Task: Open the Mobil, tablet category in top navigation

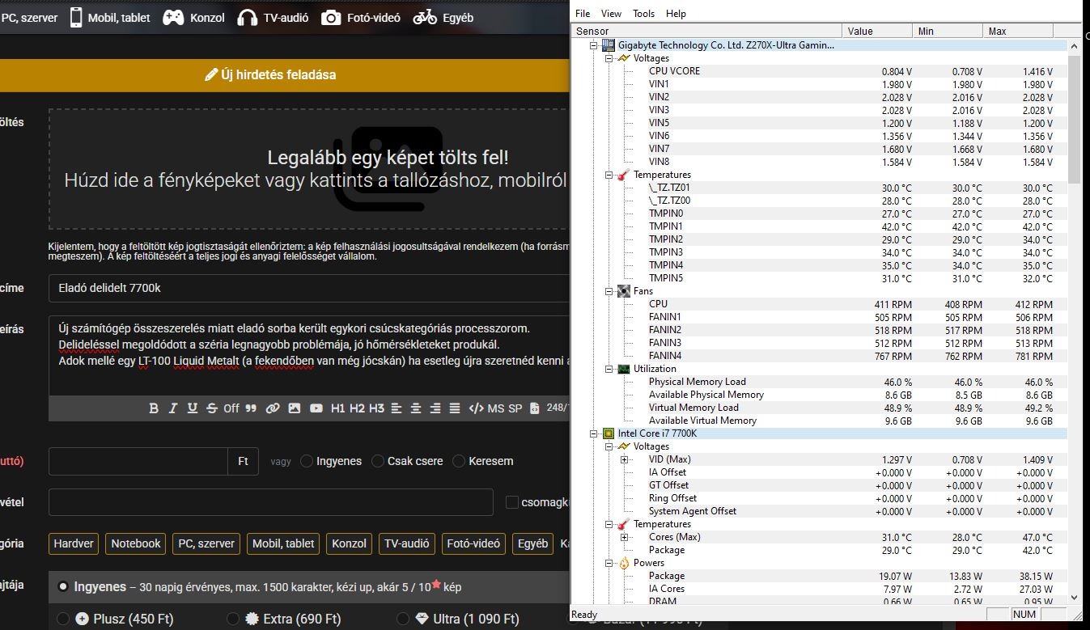Action: [x=109, y=17]
